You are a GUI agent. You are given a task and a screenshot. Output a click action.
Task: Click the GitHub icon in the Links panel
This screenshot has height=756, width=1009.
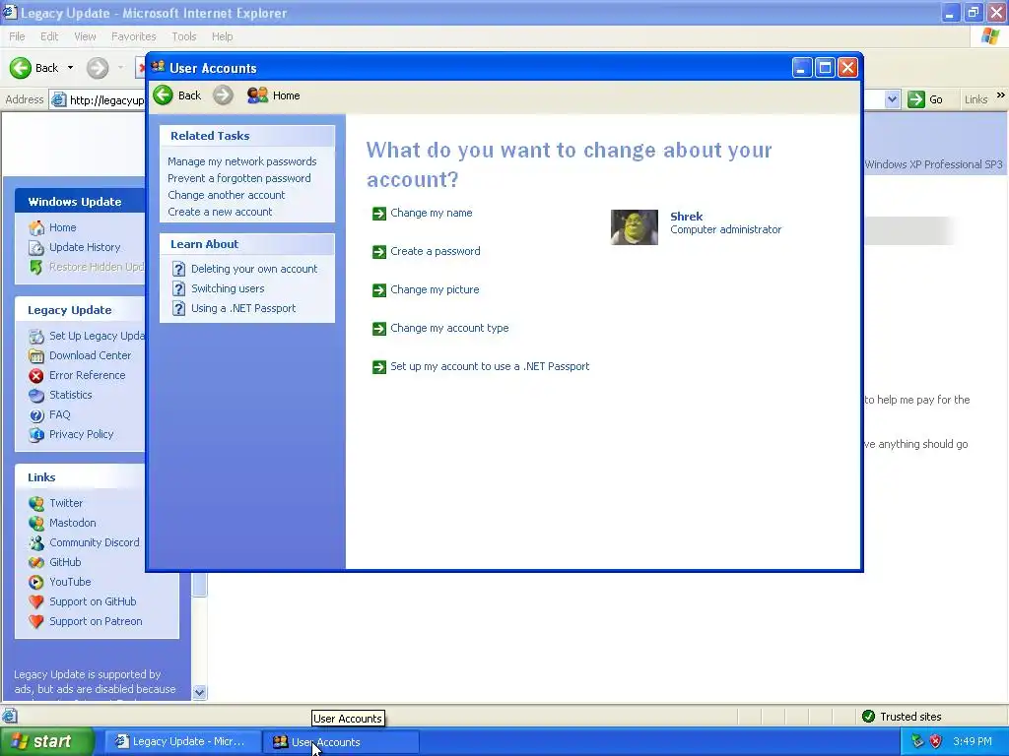36,562
